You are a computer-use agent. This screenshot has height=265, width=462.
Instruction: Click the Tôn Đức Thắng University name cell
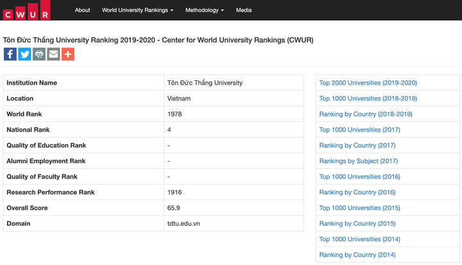(x=205, y=83)
